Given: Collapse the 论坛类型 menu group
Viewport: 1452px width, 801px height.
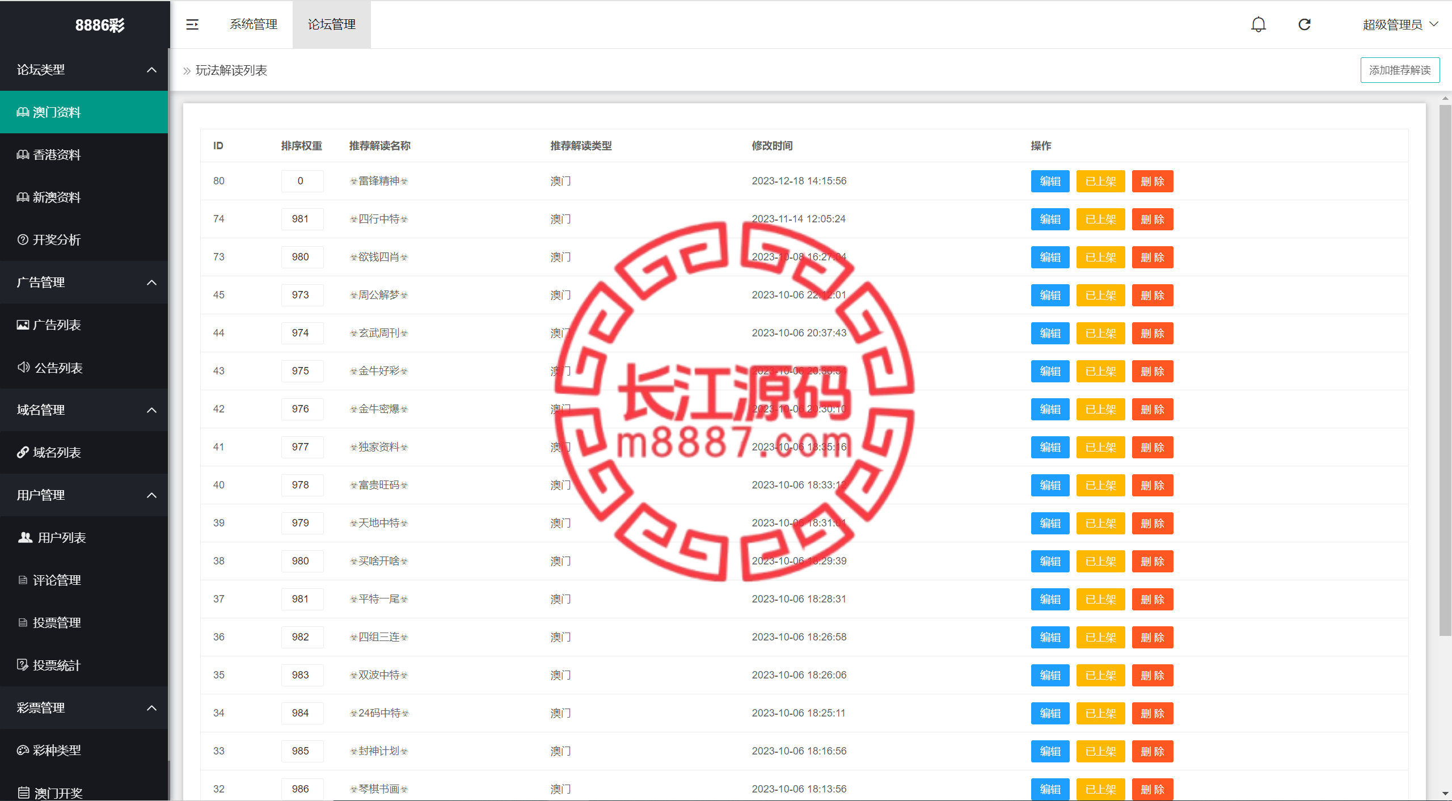Looking at the screenshot, I should click(x=84, y=69).
